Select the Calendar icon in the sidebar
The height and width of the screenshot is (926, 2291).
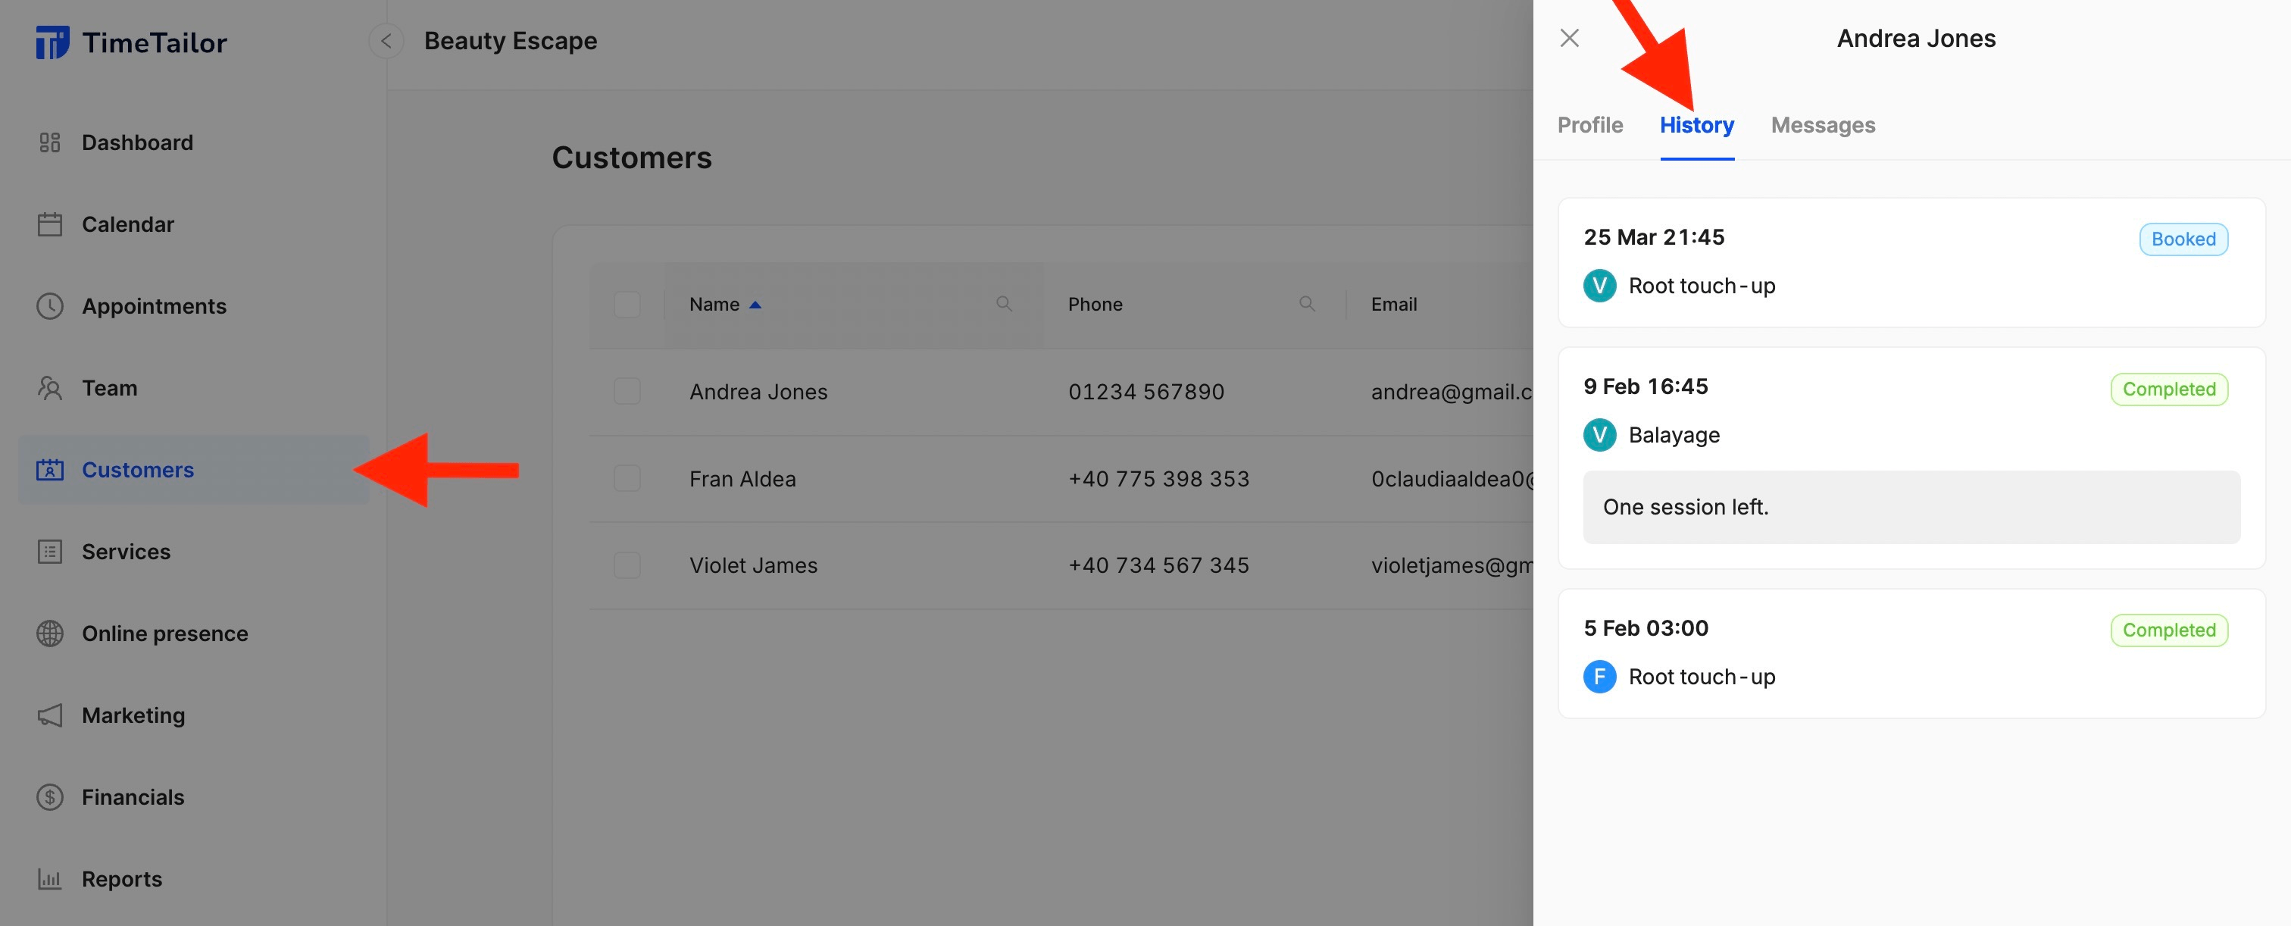point(51,224)
